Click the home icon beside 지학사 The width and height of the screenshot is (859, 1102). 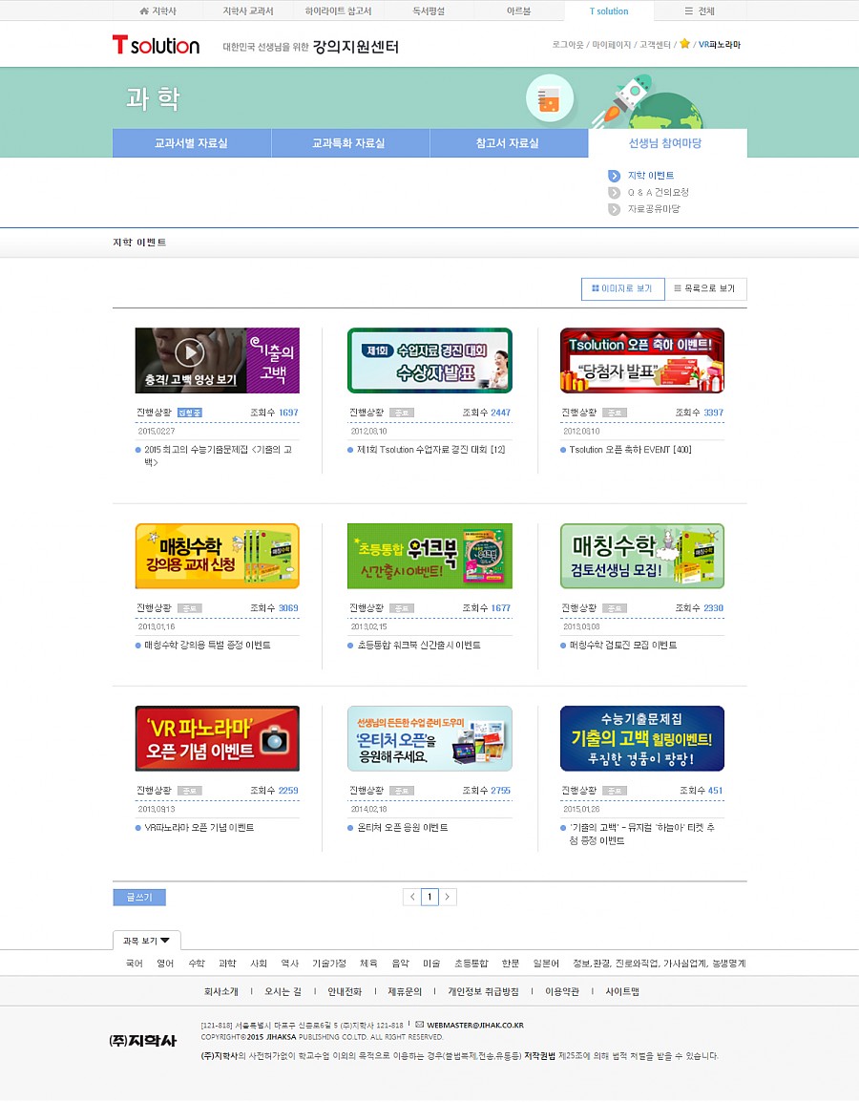pos(144,11)
